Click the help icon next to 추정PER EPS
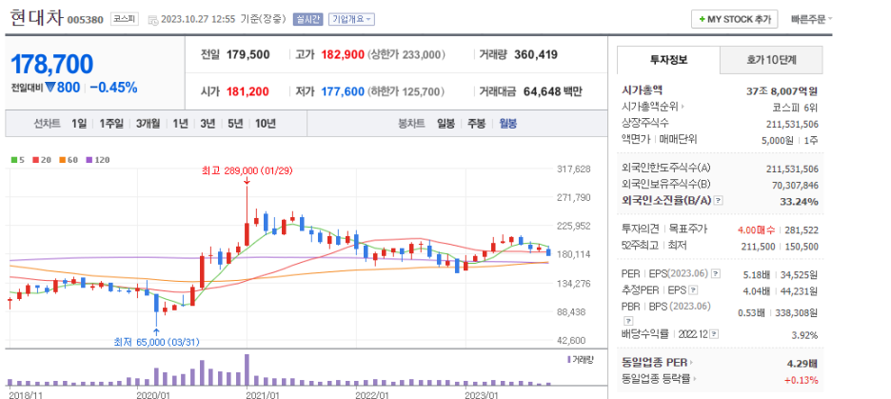The width and height of the screenshot is (891, 399). [x=693, y=290]
